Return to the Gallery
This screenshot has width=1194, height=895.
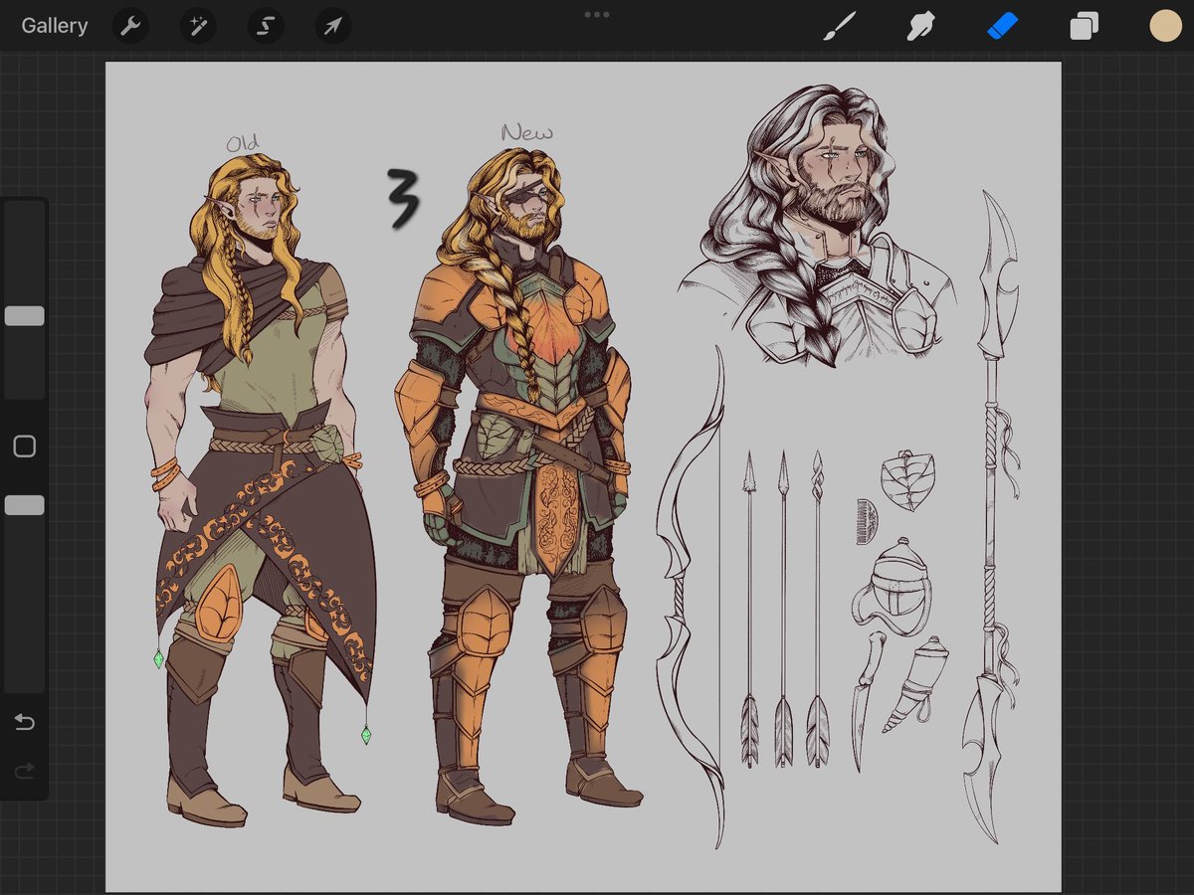(x=55, y=26)
